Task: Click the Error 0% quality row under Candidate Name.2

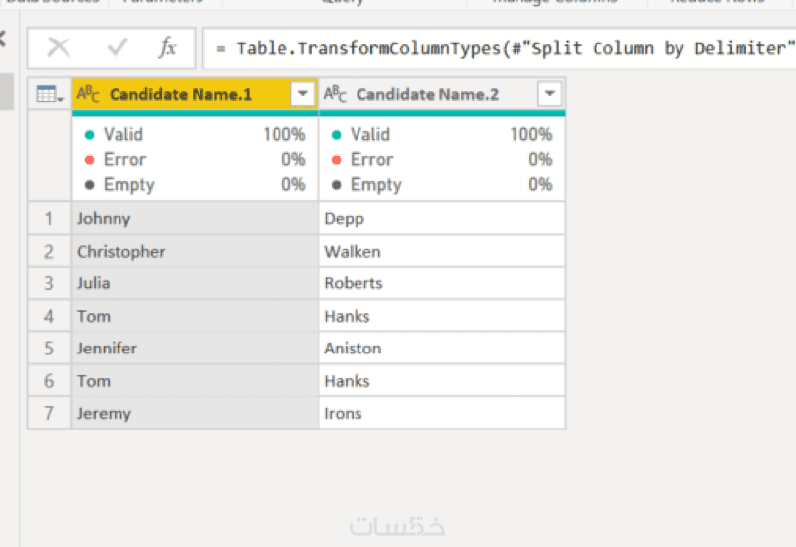Action: pos(441,159)
